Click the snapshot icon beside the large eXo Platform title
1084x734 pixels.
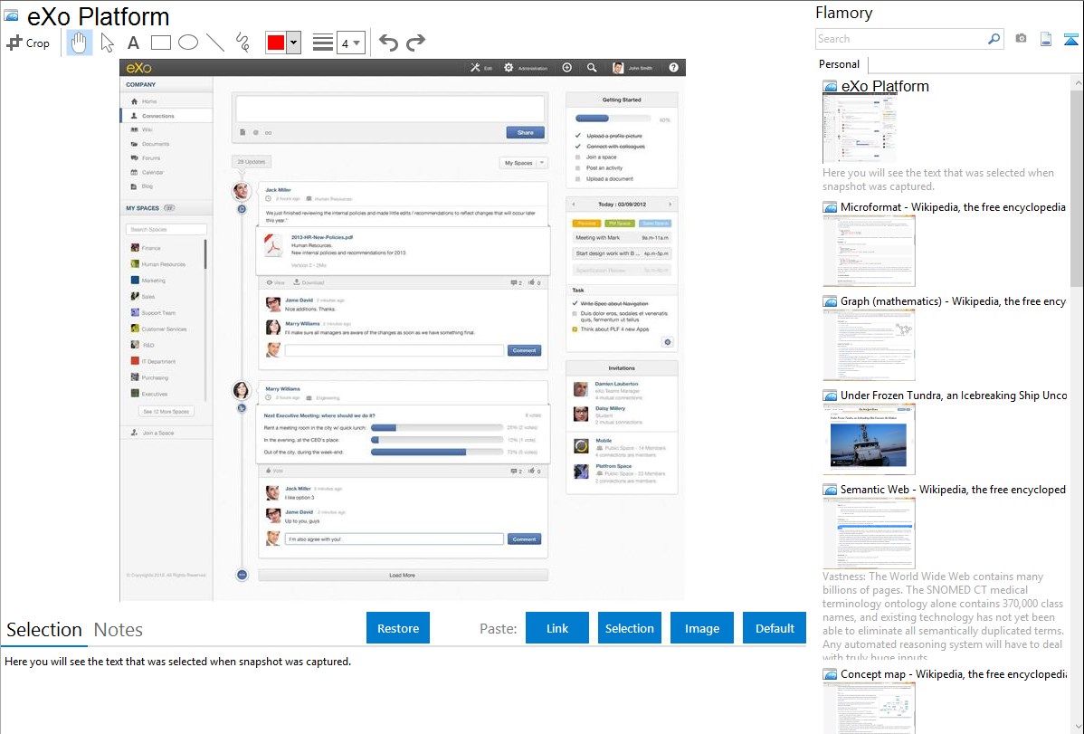click(11, 16)
